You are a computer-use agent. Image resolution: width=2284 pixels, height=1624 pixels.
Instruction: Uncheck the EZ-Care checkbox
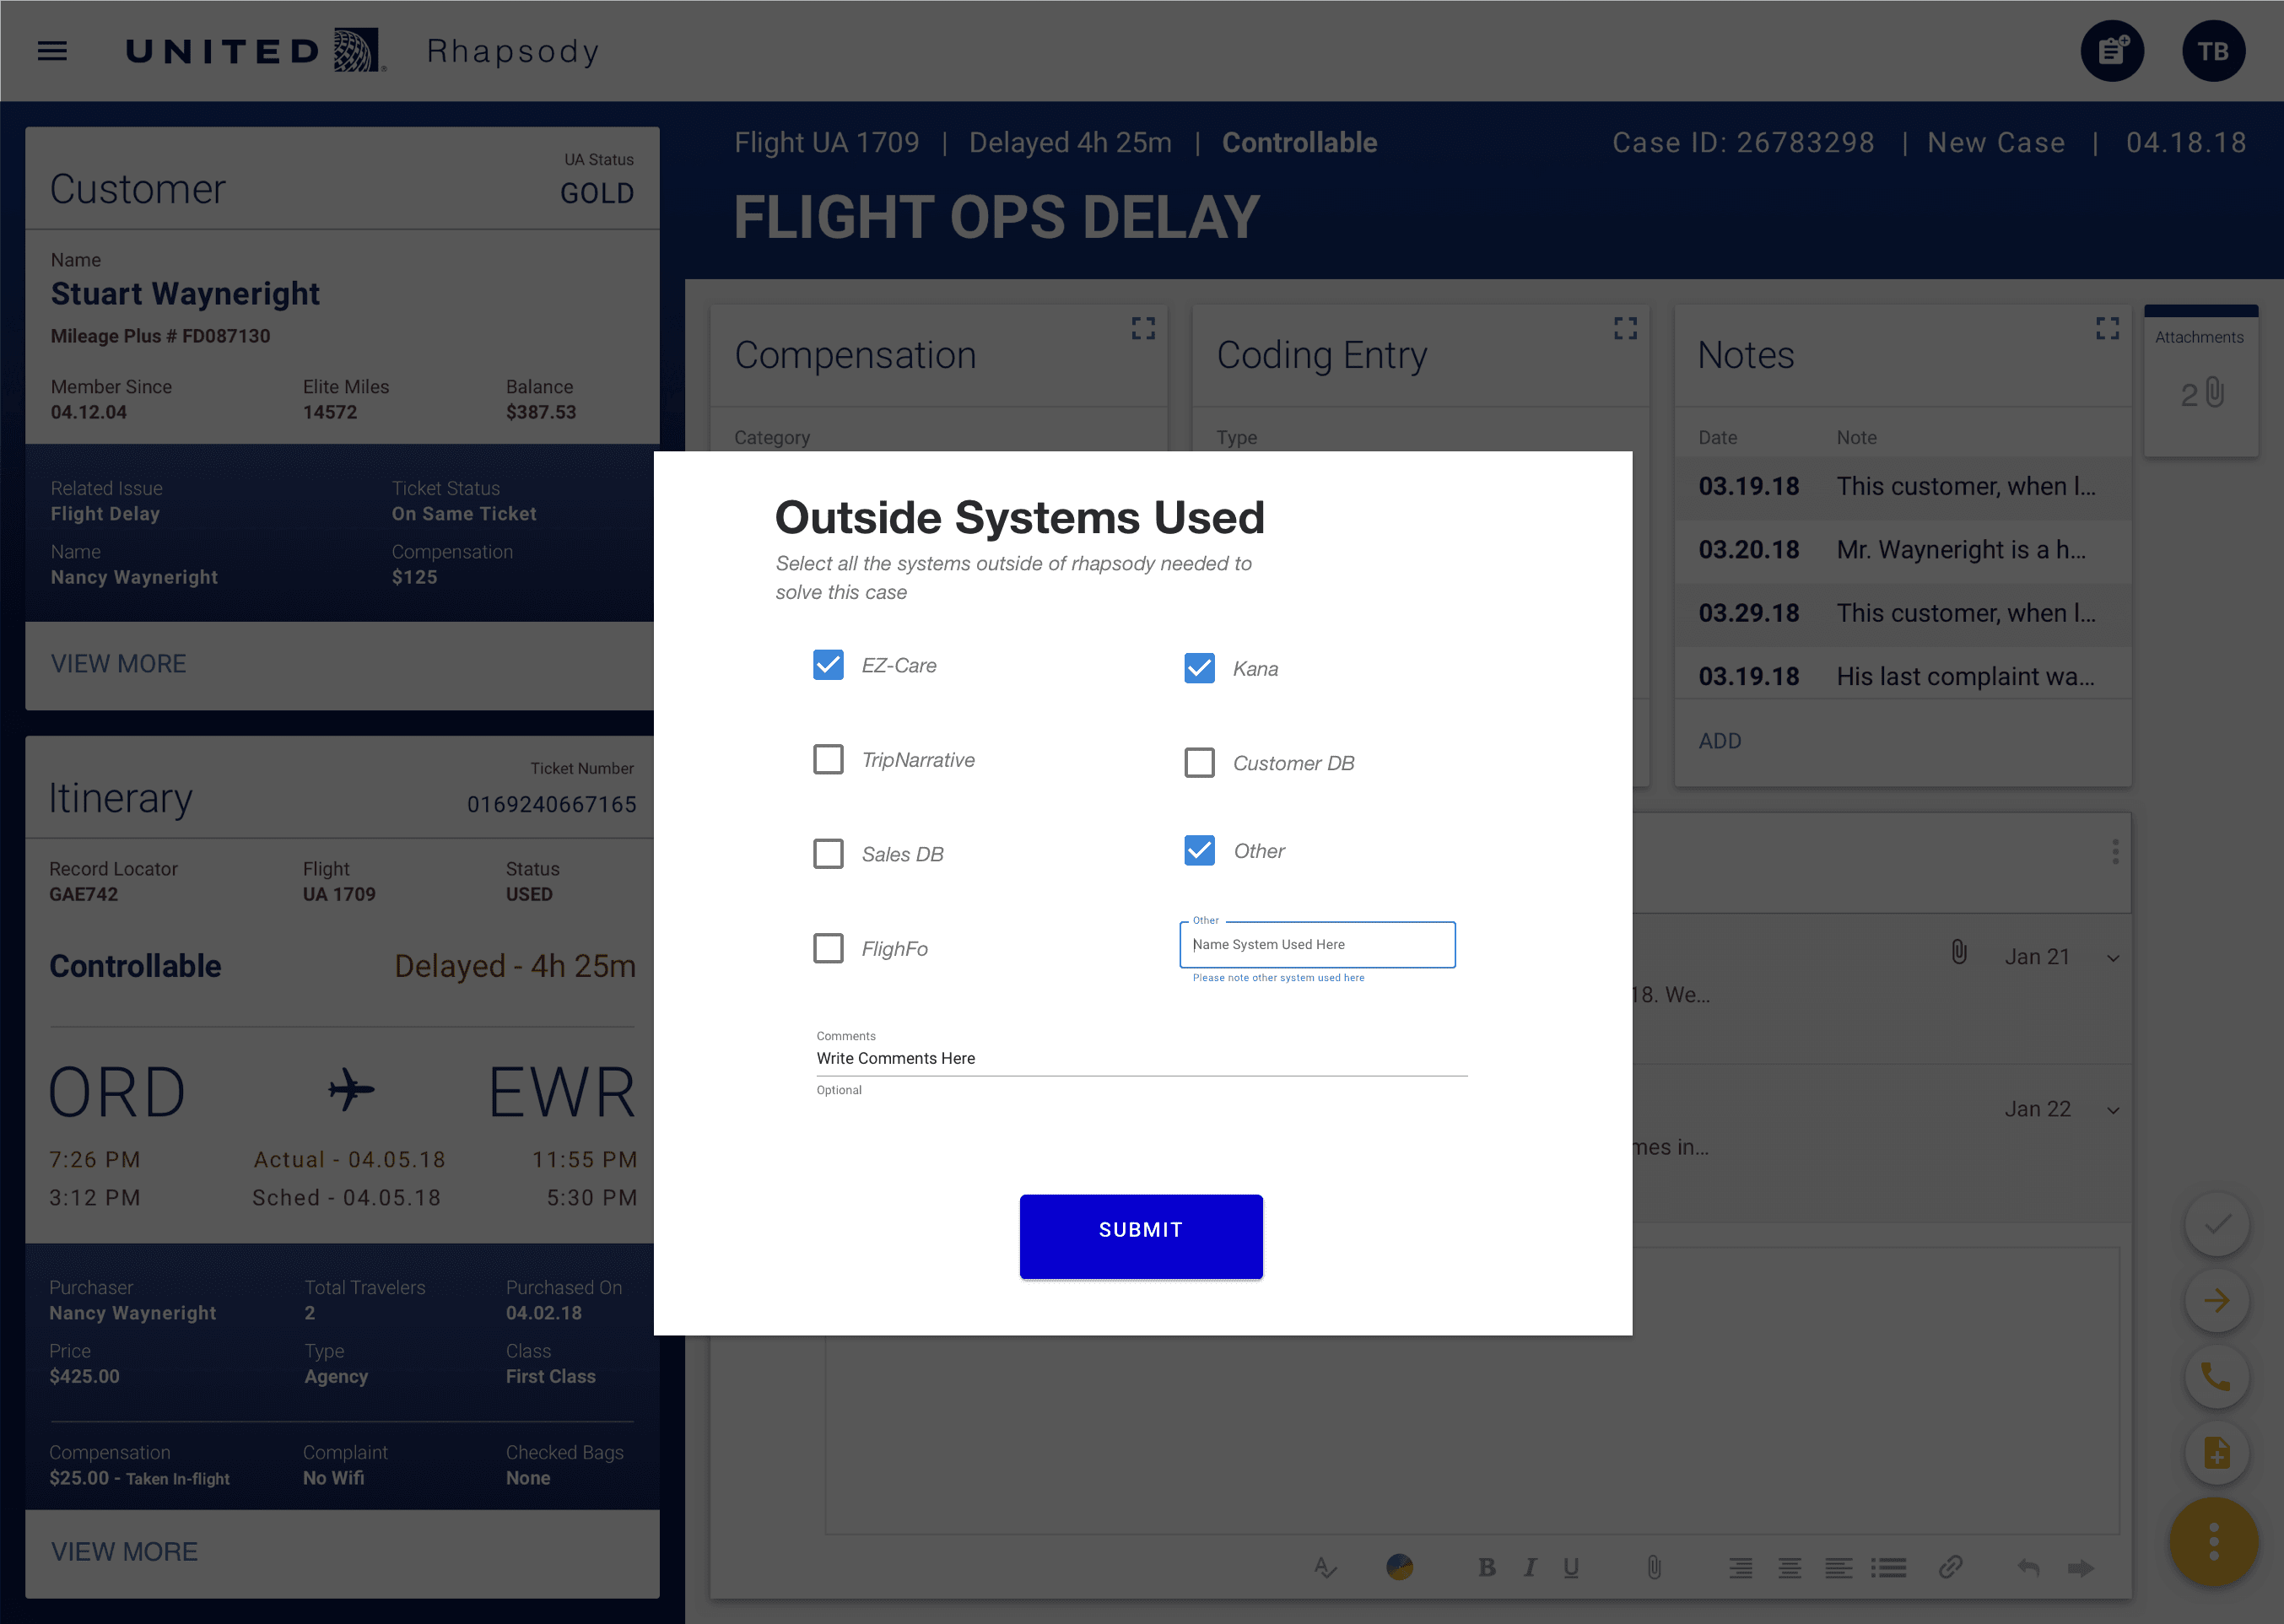pyautogui.click(x=828, y=665)
